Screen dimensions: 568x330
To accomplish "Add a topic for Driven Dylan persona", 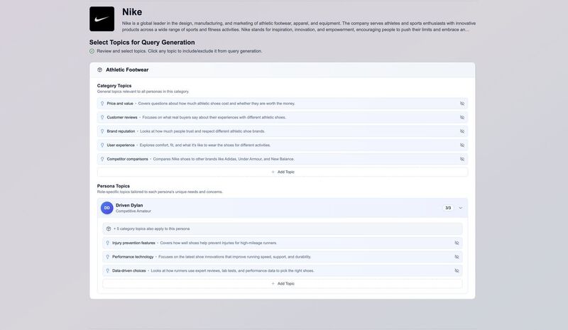I will tap(283, 284).
